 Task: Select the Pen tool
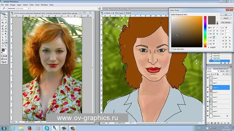(x=3, y=40)
